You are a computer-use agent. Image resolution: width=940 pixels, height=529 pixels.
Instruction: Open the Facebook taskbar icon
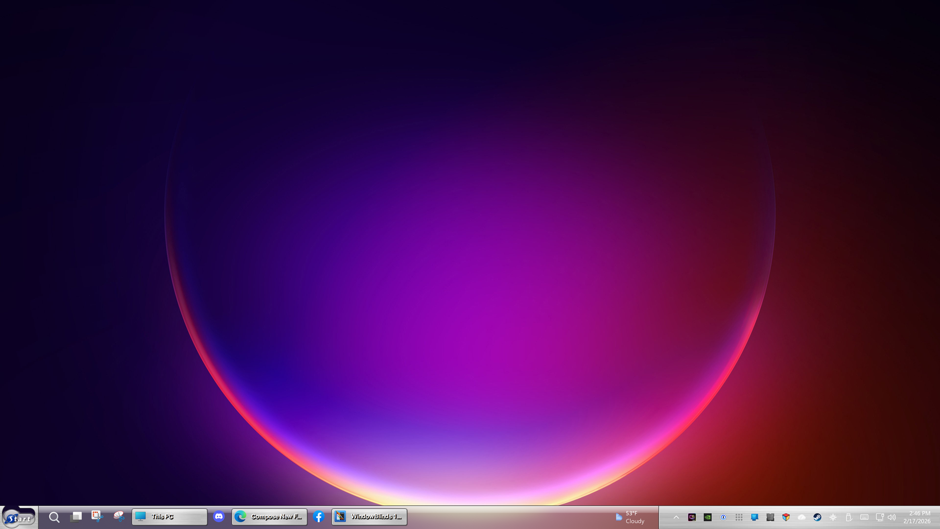[x=319, y=517]
